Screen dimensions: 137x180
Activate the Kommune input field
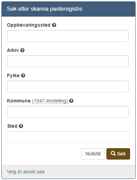tap(68, 112)
